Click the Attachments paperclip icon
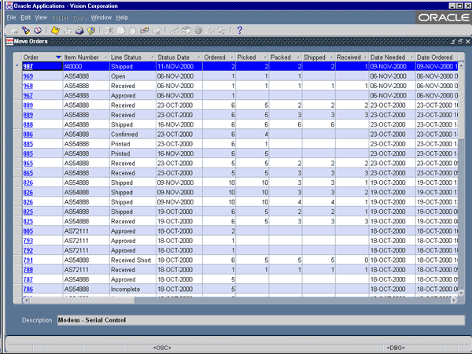Viewport: 472px width, 354px height. click(x=210, y=31)
